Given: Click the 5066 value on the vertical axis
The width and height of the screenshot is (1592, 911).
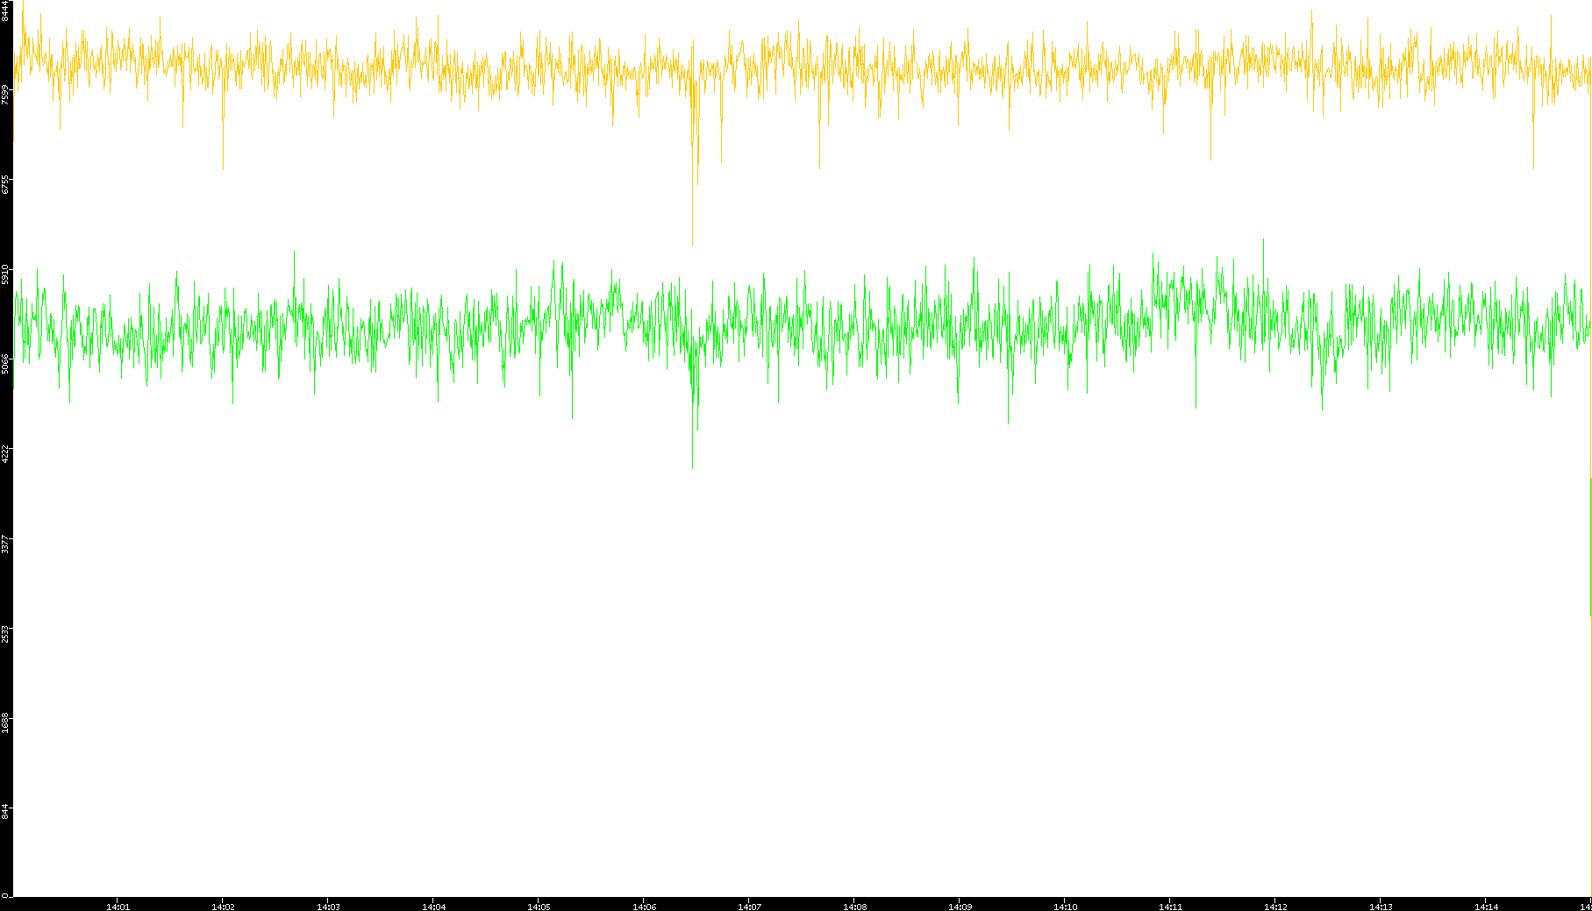Looking at the screenshot, I should click(6, 364).
